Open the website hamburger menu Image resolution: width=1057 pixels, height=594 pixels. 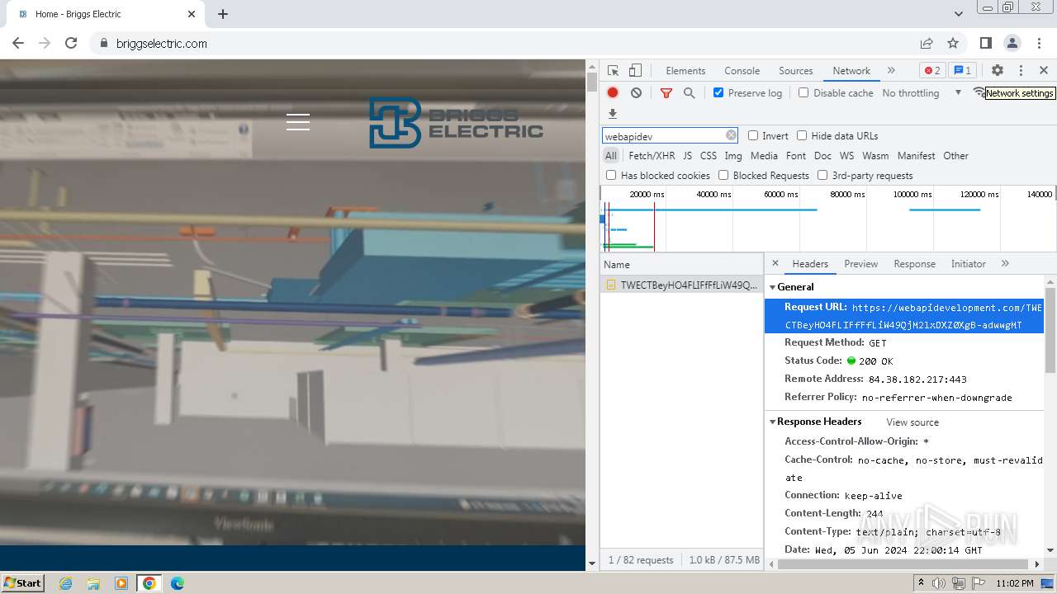click(298, 122)
